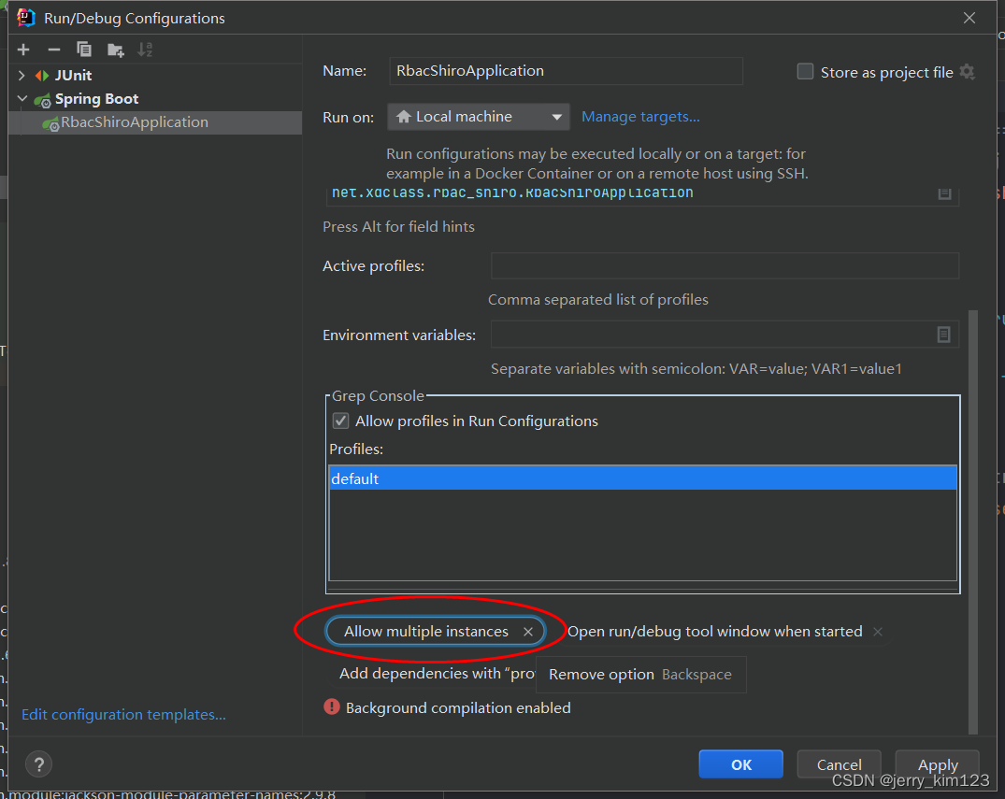This screenshot has width=1005, height=799.
Task: Choose Remove option menu entry
Action: [x=641, y=674]
